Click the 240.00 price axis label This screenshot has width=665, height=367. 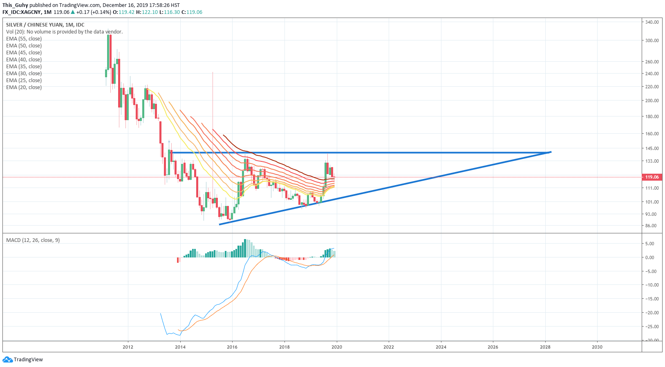[652, 74]
